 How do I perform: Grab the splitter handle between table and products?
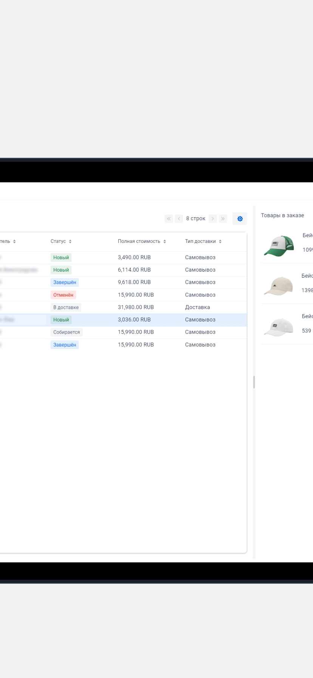254,382
